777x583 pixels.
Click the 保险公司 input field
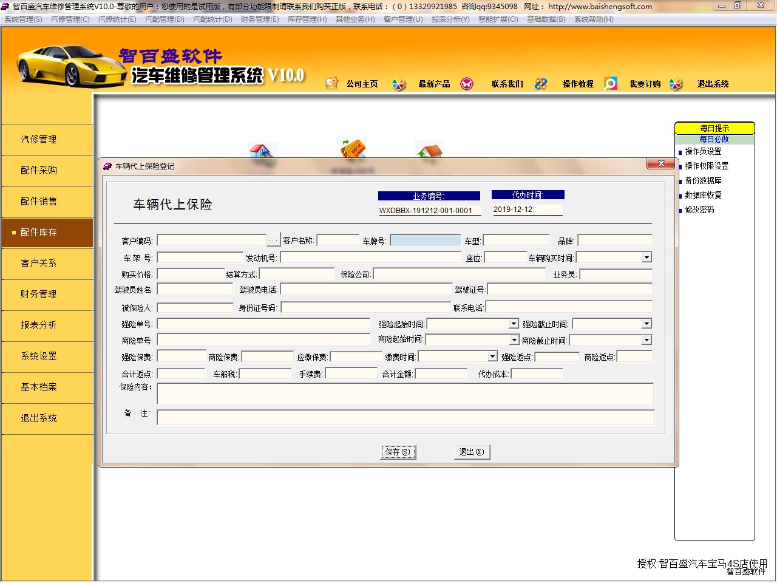pos(459,274)
